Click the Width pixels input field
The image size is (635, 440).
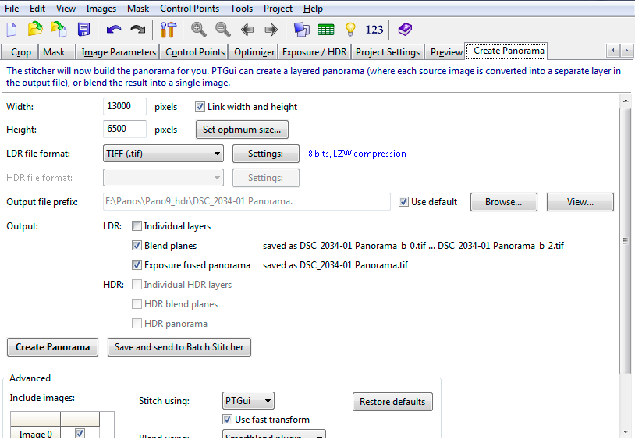pos(125,107)
